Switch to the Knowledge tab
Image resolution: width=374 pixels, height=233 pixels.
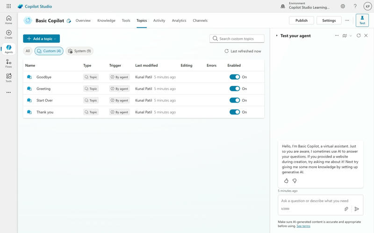(106, 21)
